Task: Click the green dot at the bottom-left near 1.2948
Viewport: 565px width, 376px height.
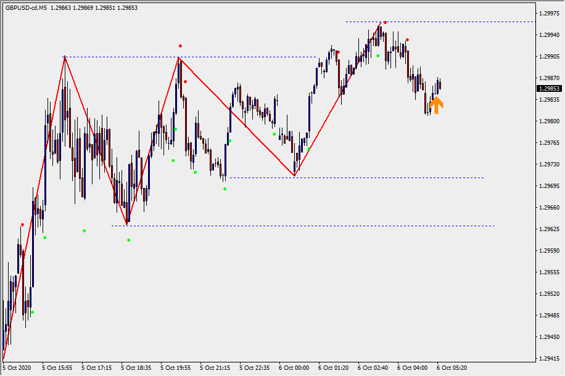Action: (33, 313)
